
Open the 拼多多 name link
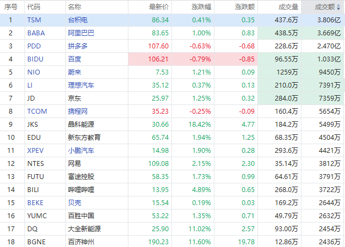pyautogui.click(x=78, y=46)
